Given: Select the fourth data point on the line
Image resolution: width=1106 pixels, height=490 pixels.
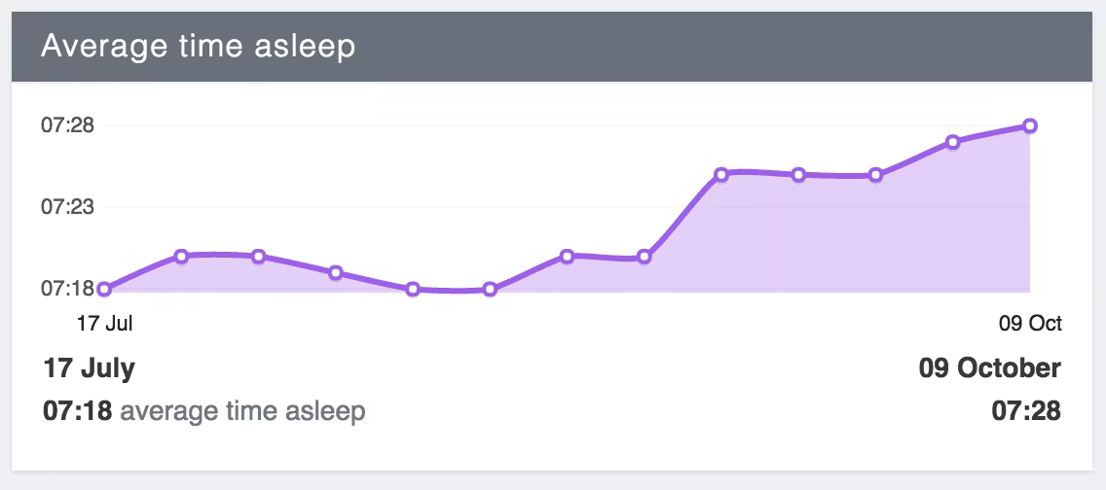Looking at the screenshot, I should tap(336, 272).
